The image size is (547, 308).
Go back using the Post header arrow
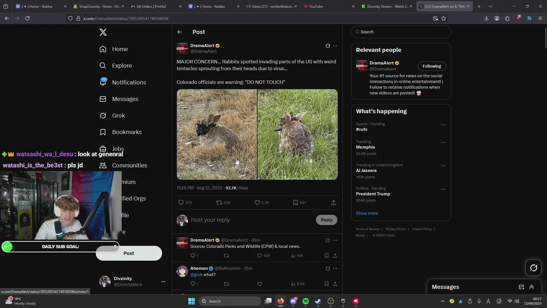(x=179, y=32)
